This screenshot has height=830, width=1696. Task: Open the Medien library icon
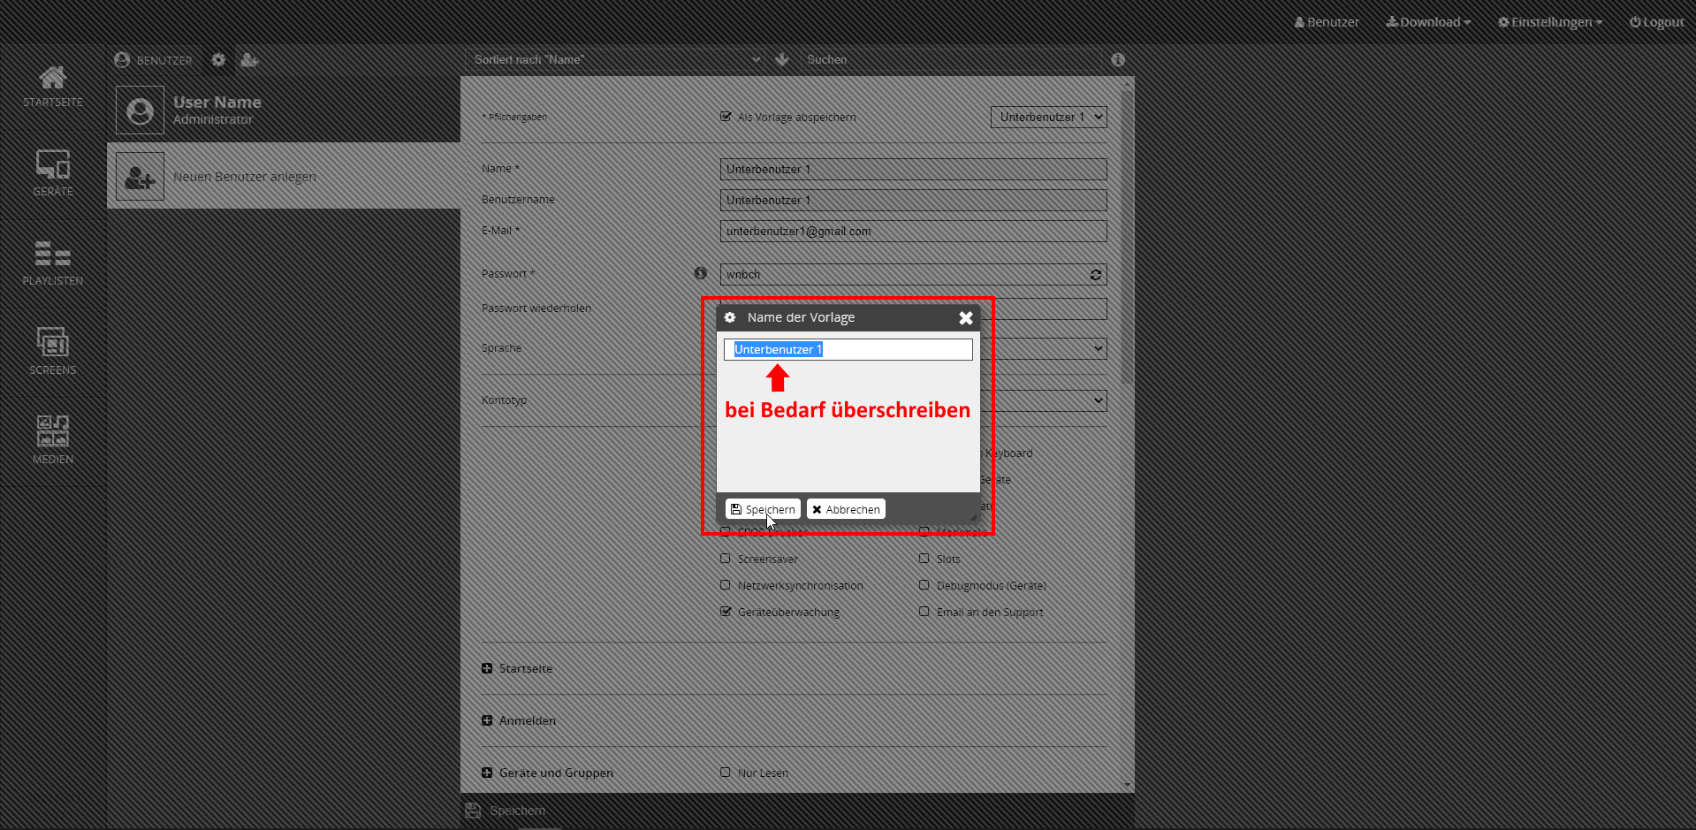tap(53, 440)
